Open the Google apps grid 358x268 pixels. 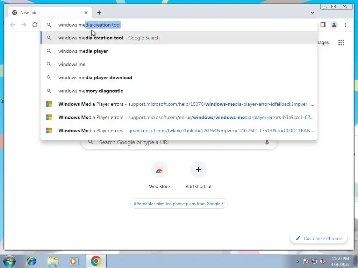(341, 42)
